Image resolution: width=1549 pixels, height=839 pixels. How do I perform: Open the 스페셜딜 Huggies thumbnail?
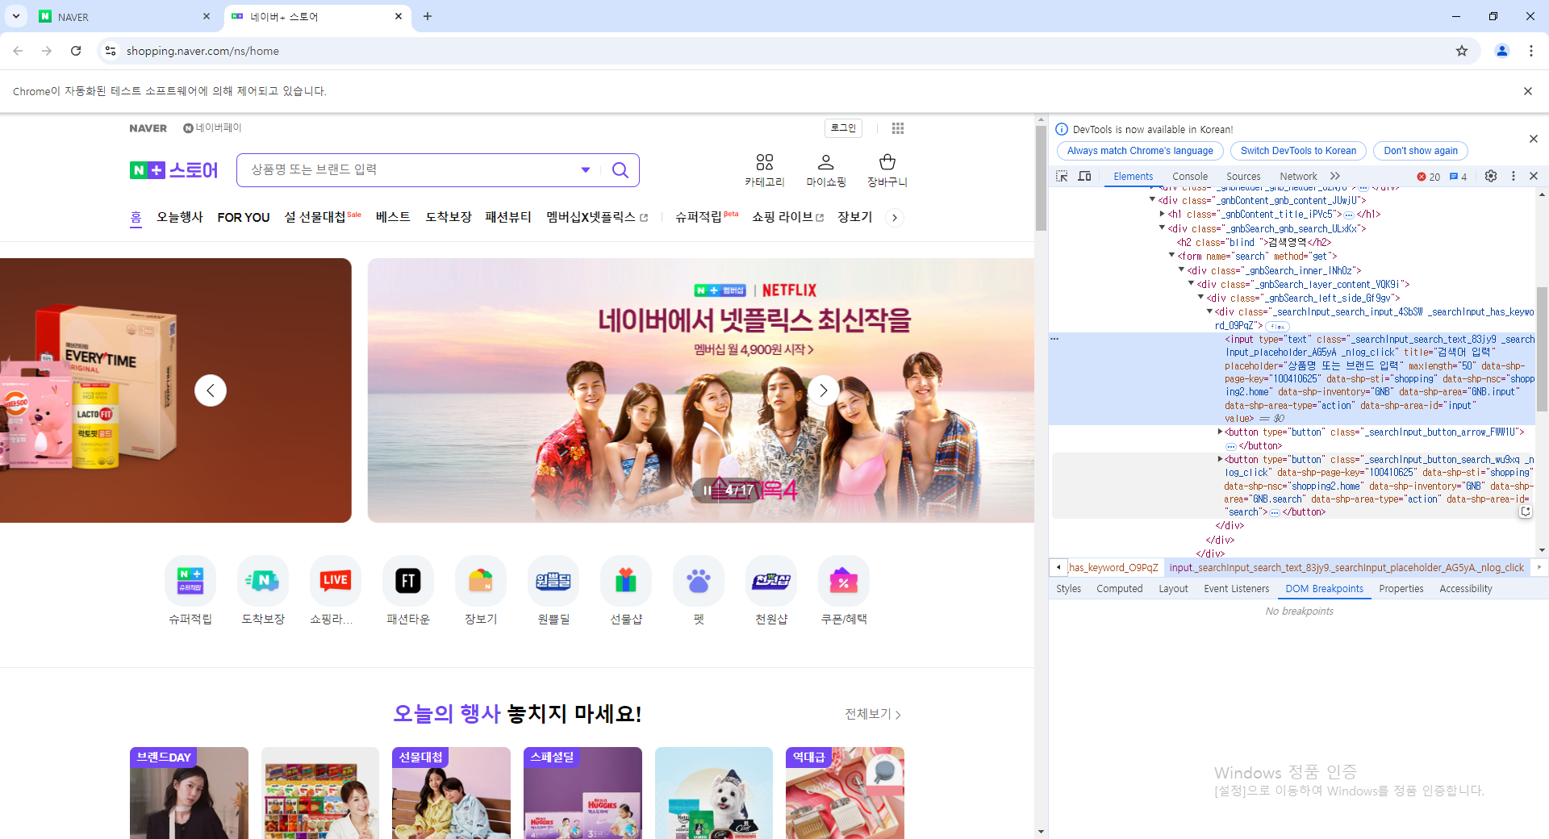tap(582, 793)
